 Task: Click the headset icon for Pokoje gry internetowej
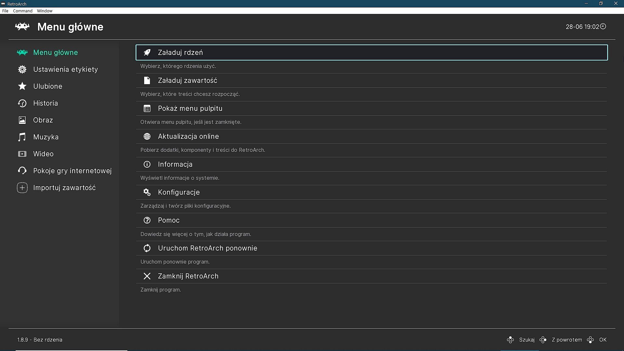pos(22,171)
